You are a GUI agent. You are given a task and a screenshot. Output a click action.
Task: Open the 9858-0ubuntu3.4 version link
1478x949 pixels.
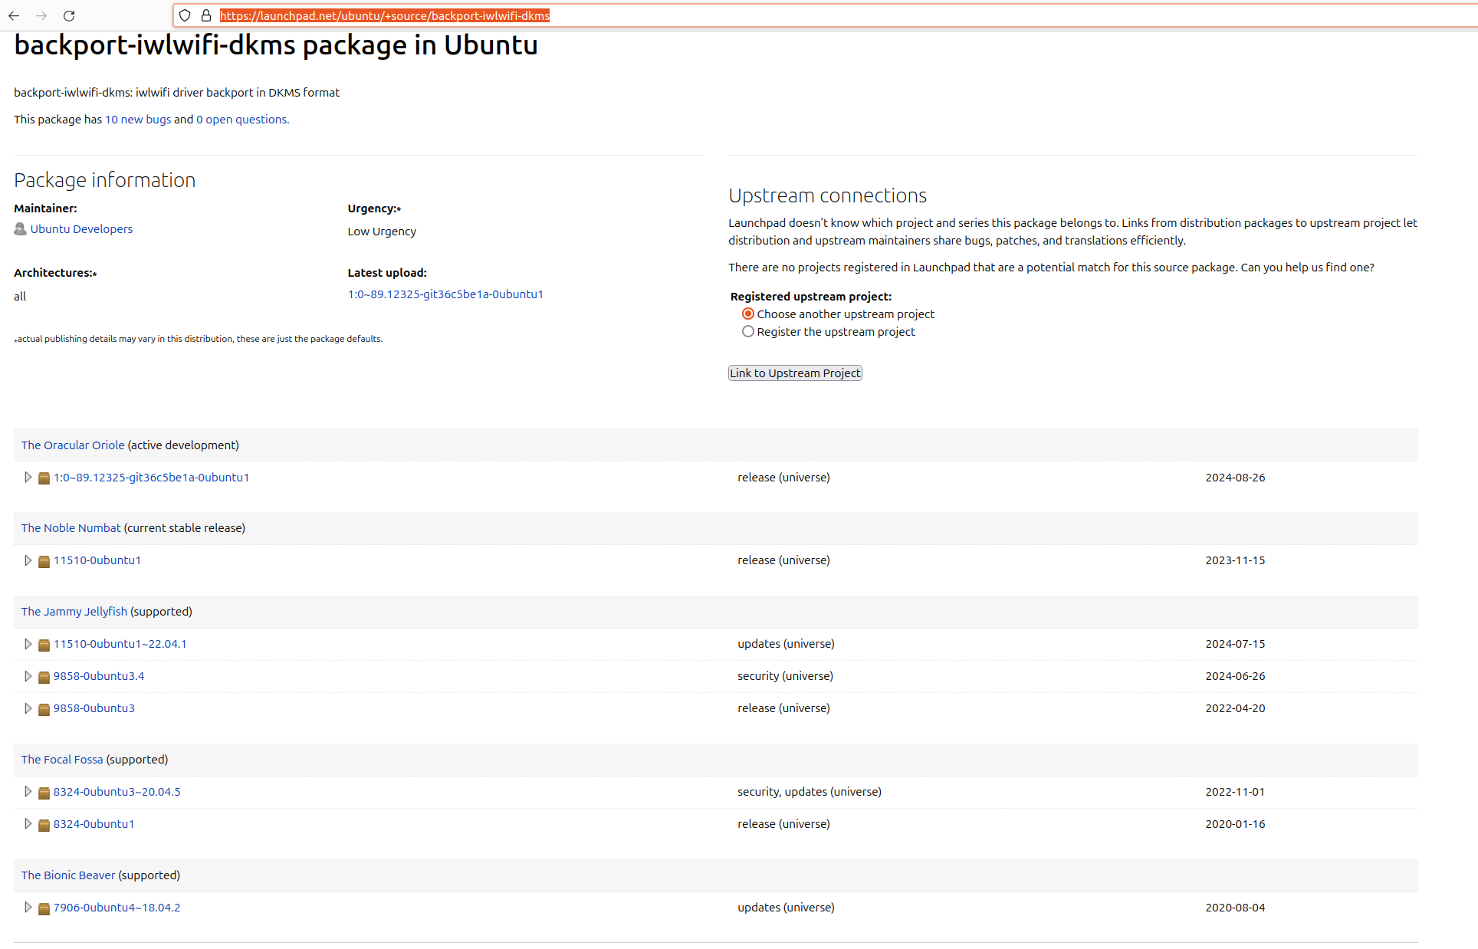pos(99,676)
